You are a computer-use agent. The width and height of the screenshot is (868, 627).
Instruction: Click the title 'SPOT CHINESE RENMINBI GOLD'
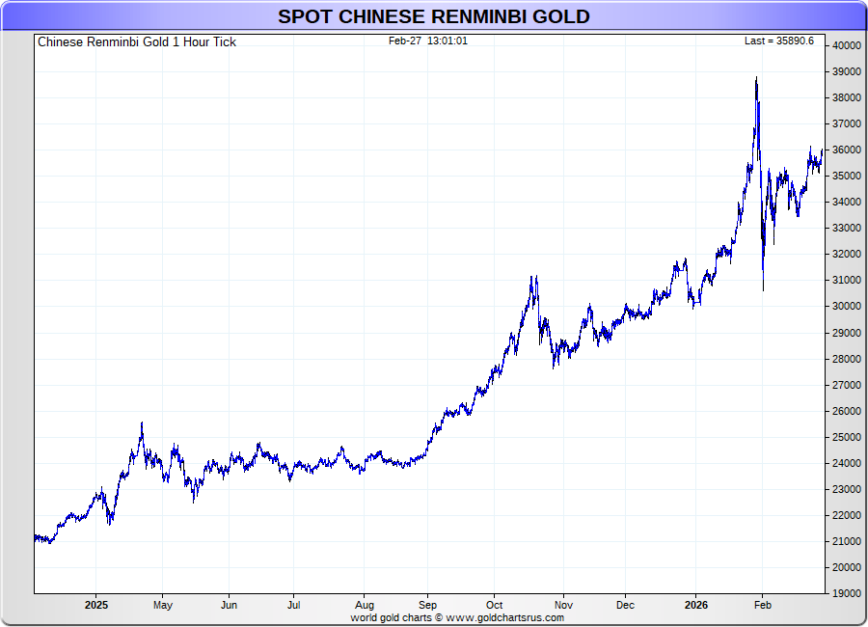(433, 16)
